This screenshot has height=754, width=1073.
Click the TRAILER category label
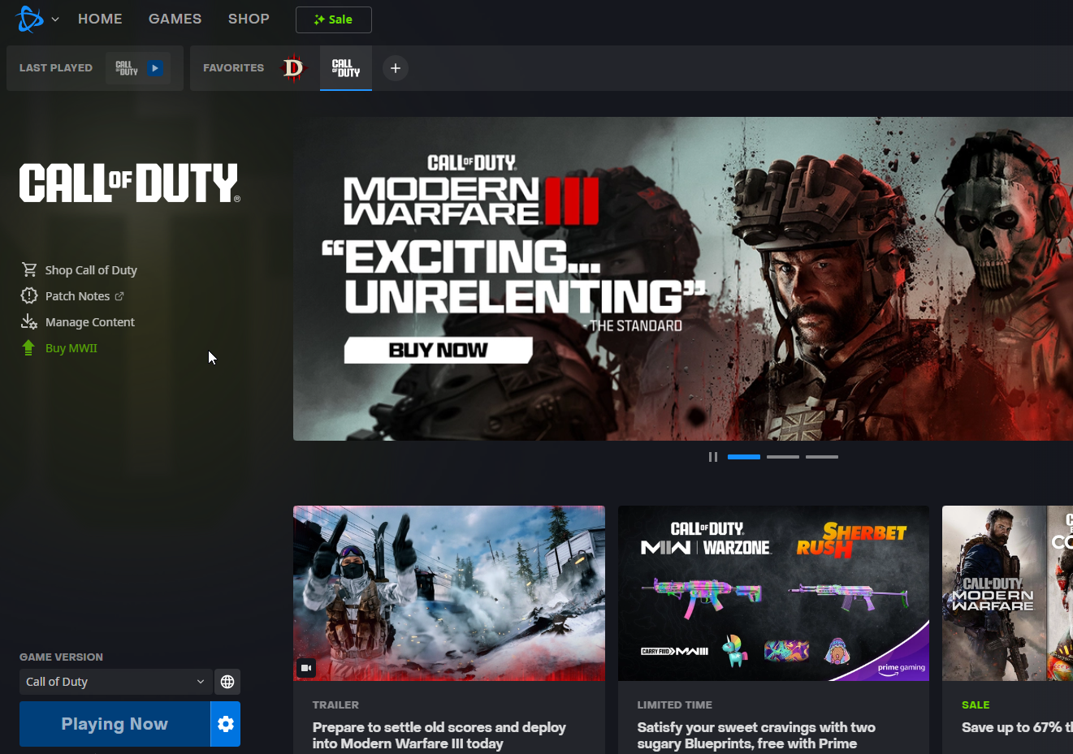(335, 705)
